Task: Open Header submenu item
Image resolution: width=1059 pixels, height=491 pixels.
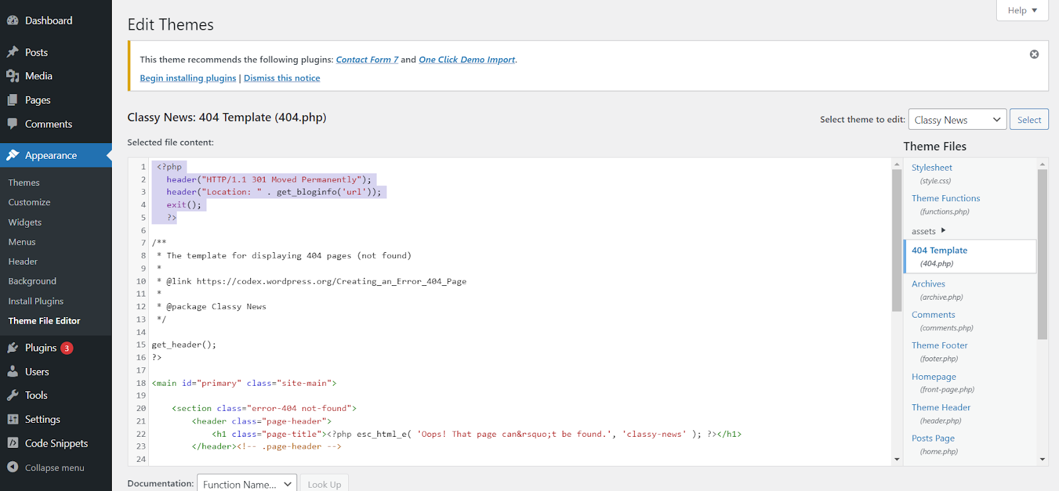Action: [x=23, y=261]
